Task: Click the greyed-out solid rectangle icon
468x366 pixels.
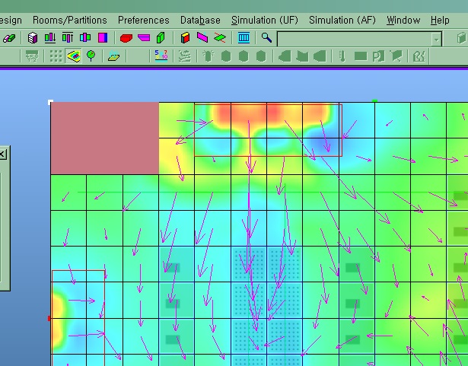Action: pos(361,56)
